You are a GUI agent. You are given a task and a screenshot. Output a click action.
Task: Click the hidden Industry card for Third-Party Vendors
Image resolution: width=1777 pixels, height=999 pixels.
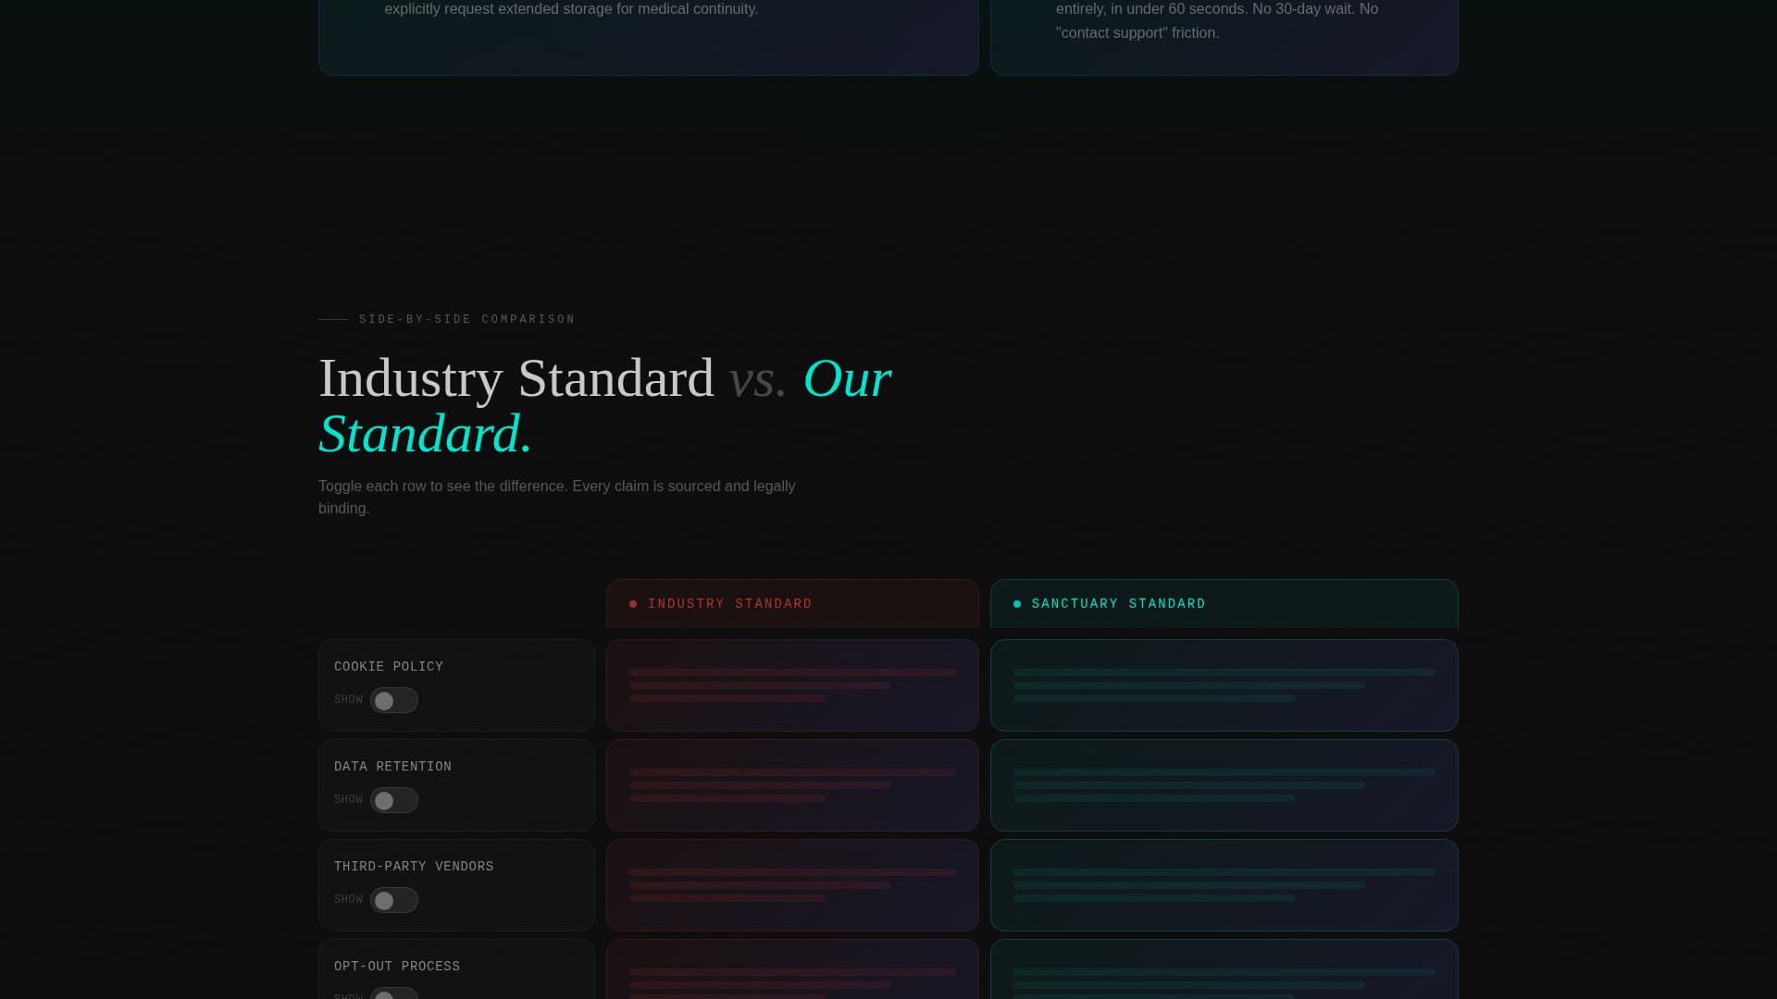point(792,885)
